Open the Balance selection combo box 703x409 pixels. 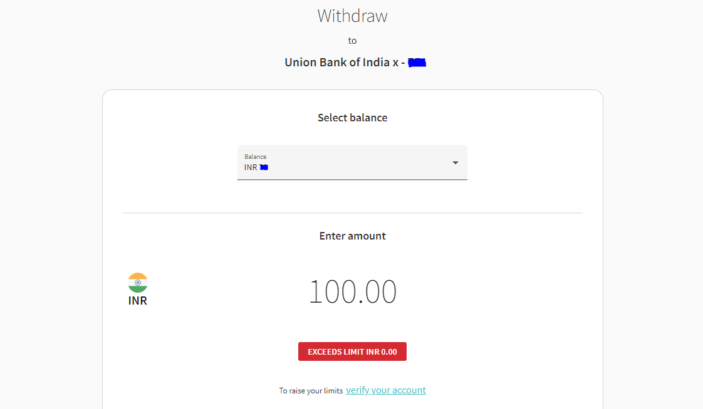[x=352, y=163]
